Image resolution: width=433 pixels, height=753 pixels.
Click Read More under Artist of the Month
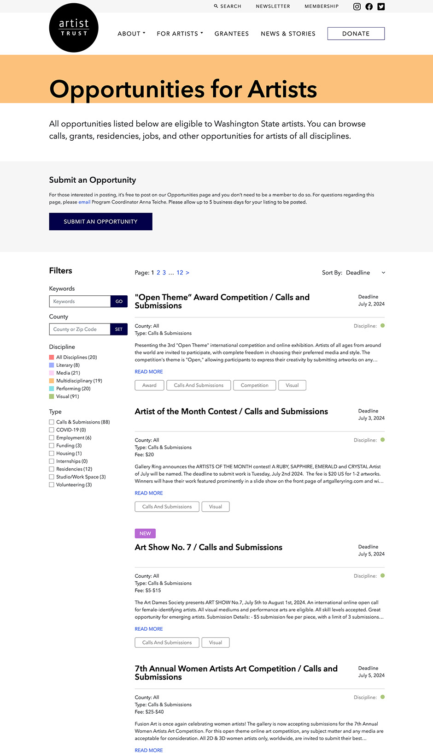149,493
